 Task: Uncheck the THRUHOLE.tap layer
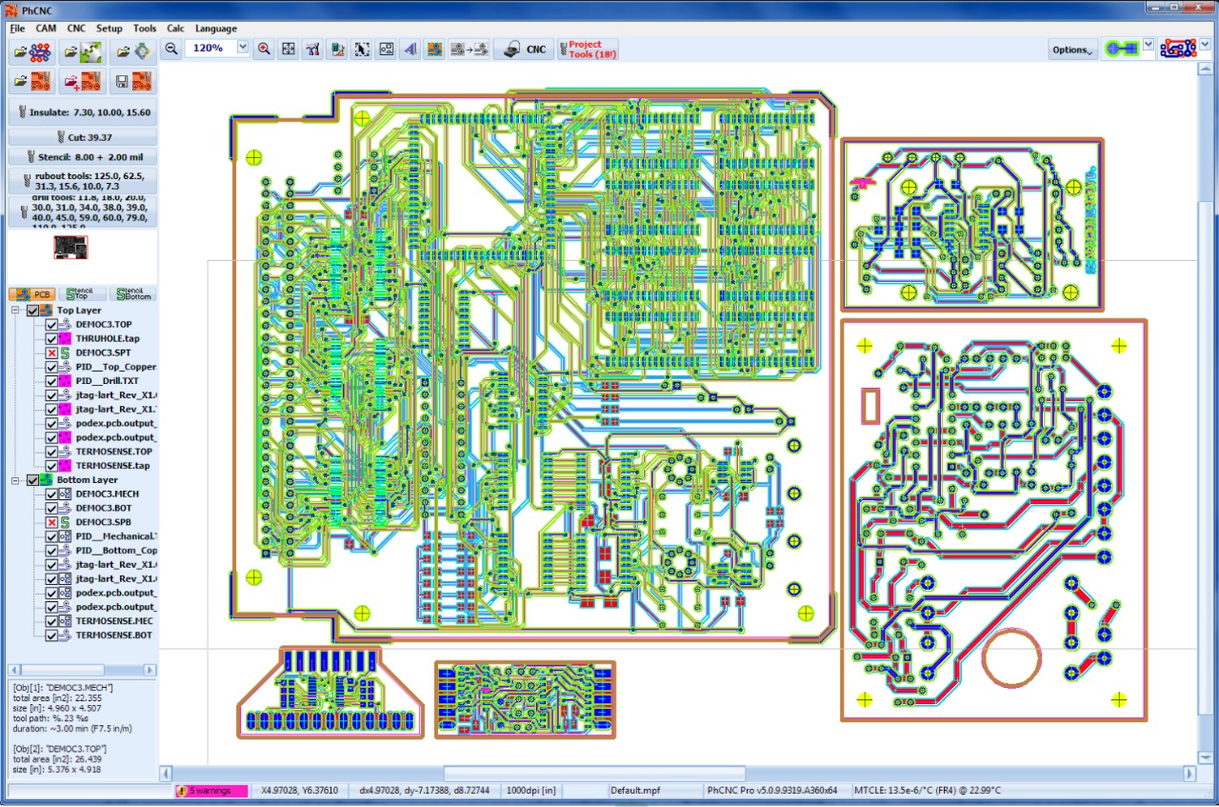[x=50, y=338]
